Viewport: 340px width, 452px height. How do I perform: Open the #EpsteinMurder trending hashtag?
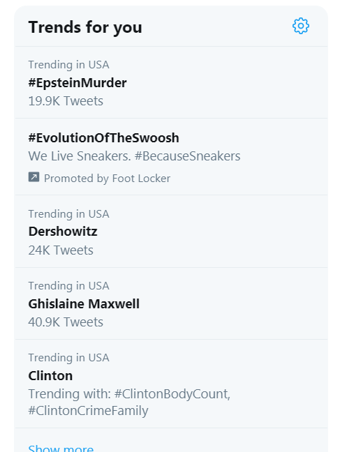pos(77,83)
